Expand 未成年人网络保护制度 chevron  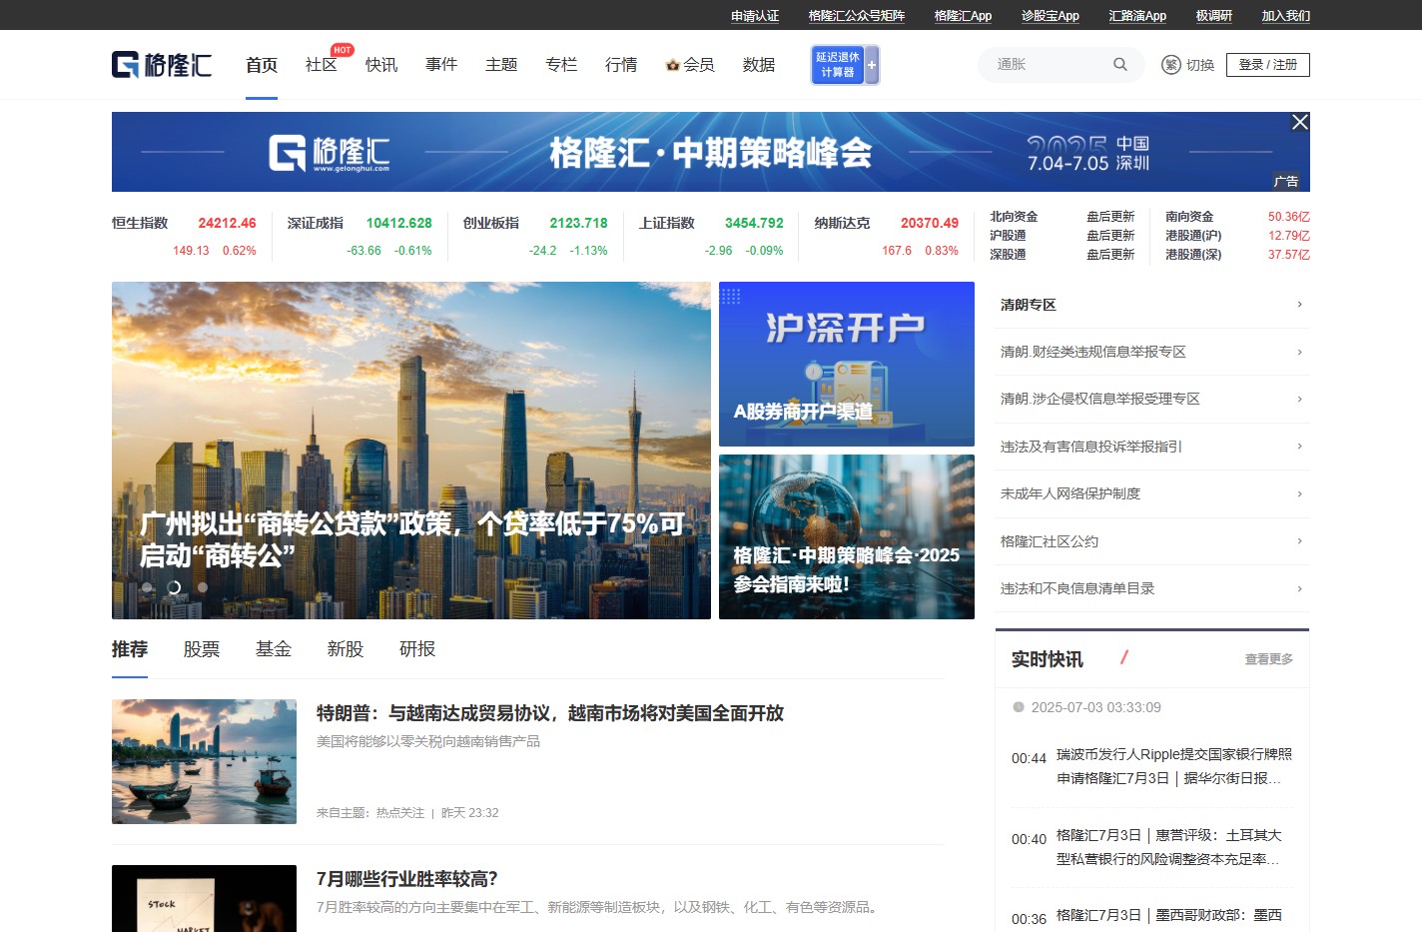(1299, 493)
